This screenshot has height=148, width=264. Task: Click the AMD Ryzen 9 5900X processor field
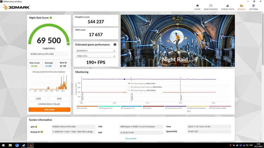[141, 127]
